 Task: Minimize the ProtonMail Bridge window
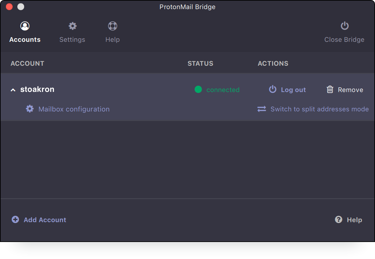point(21,7)
